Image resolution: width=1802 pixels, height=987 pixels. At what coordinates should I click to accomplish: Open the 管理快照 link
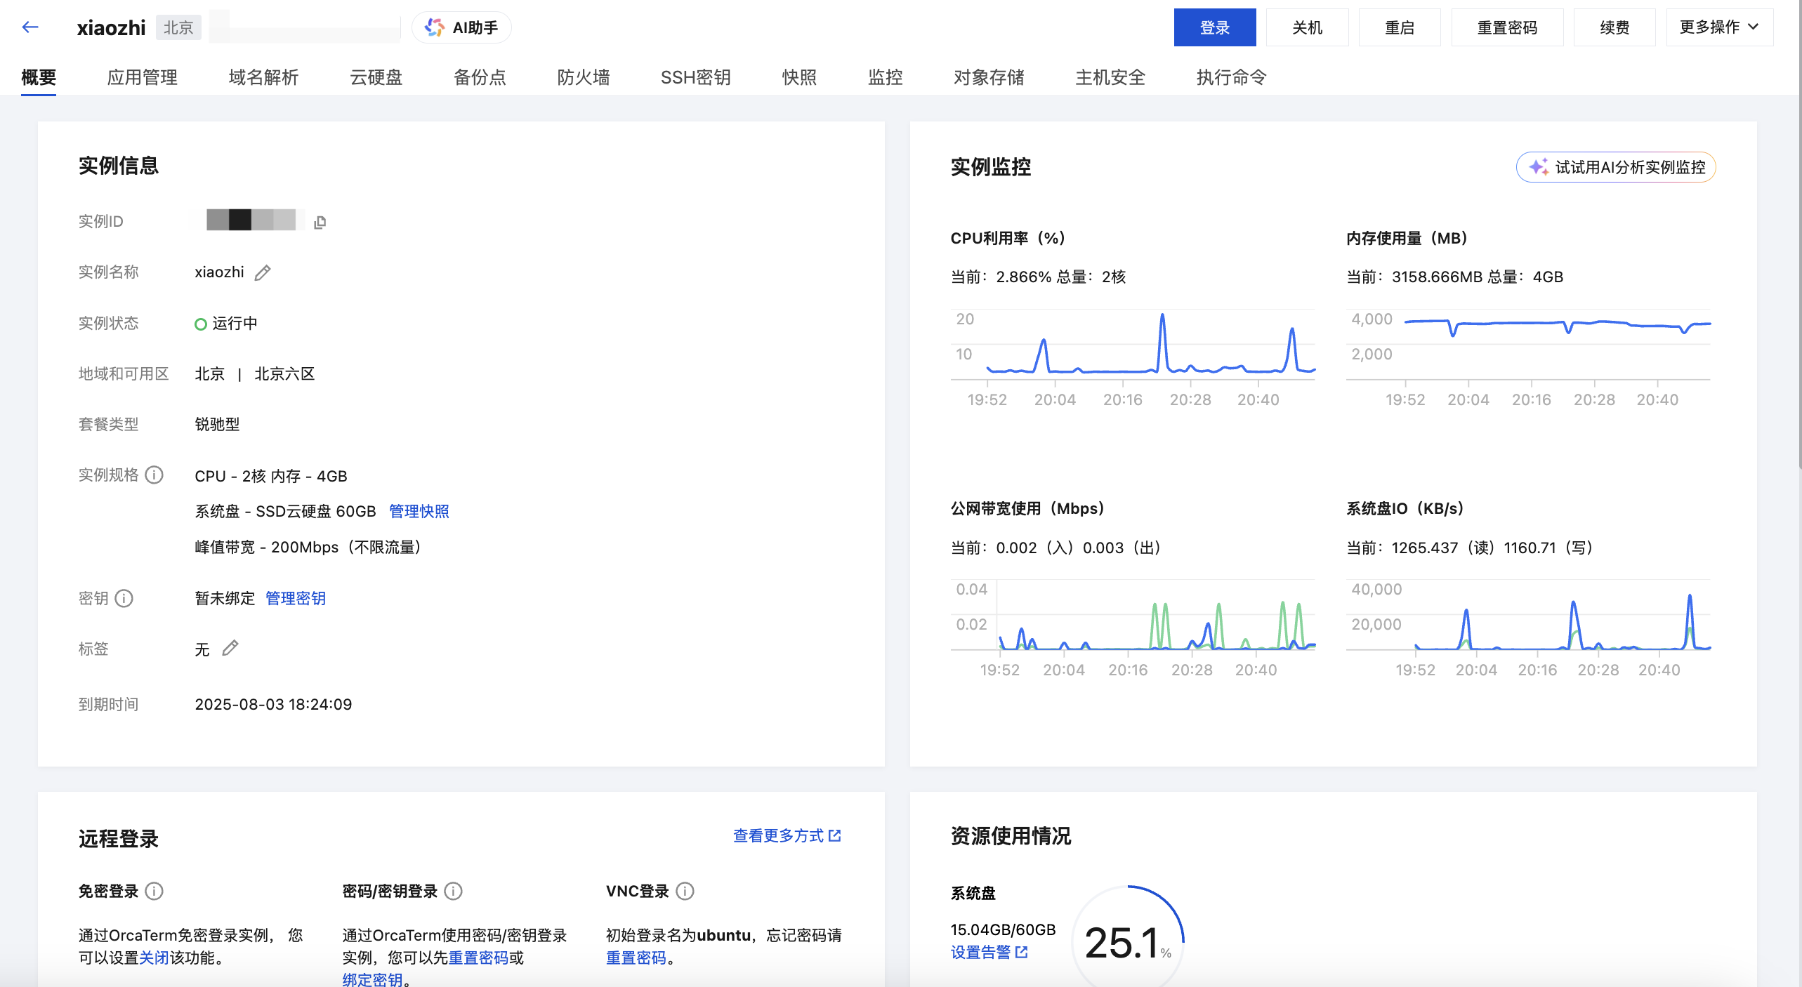pos(419,511)
